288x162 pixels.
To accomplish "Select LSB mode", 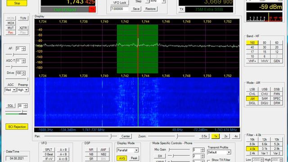I will (x=252, y=89).
